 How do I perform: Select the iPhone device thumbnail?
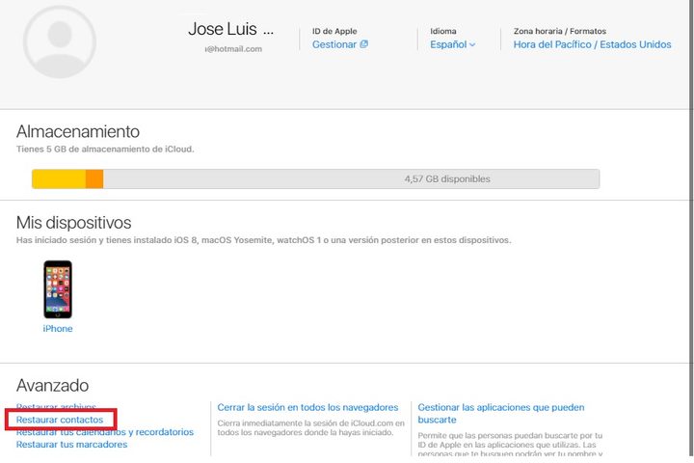click(58, 289)
